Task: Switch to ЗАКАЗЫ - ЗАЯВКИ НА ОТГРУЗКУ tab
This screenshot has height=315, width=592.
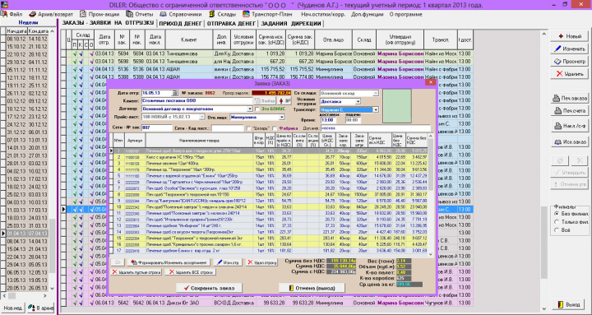Action: pos(108,23)
